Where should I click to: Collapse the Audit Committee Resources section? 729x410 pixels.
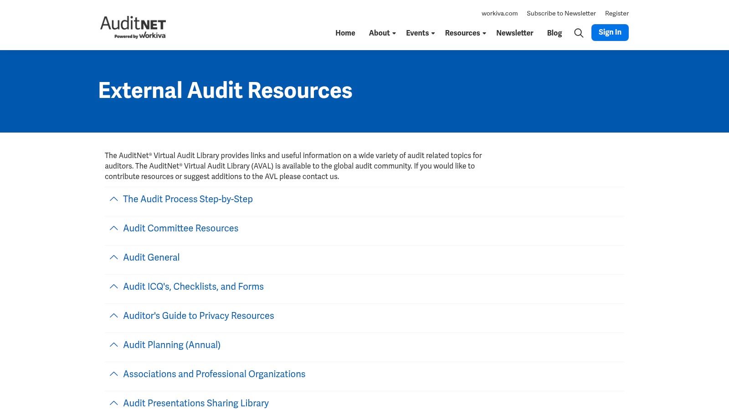click(x=113, y=228)
